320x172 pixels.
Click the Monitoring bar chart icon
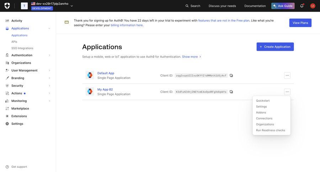7,101
